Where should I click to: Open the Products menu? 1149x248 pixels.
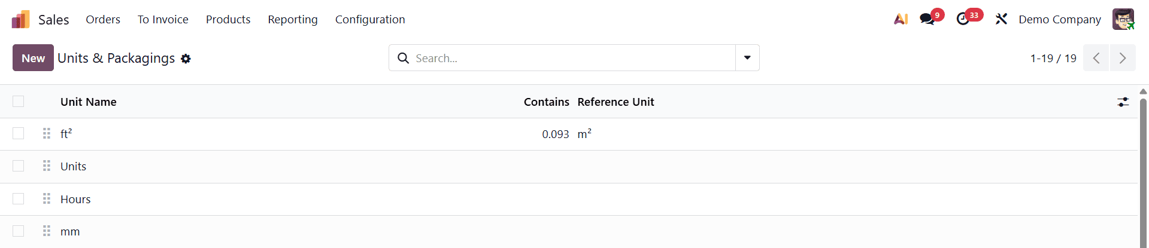pyautogui.click(x=228, y=20)
